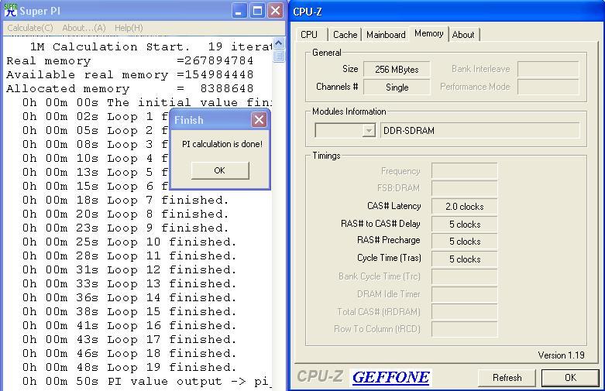Image resolution: width=605 pixels, height=391 pixels.
Task: Close the Super PI window
Action: tap(276, 10)
